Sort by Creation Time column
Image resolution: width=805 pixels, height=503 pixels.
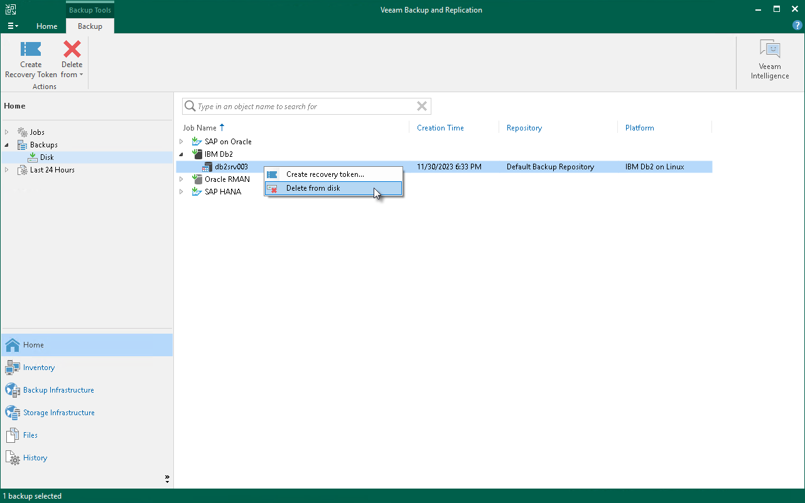(440, 128)
